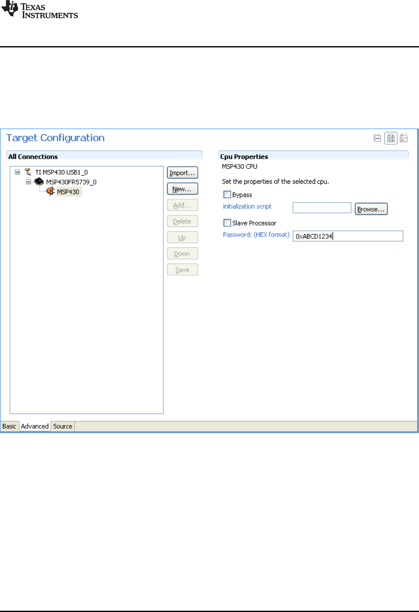Screen dimensions: 419x612
Task: Click the Texas Instruments logo
Action: pos(39,10)
